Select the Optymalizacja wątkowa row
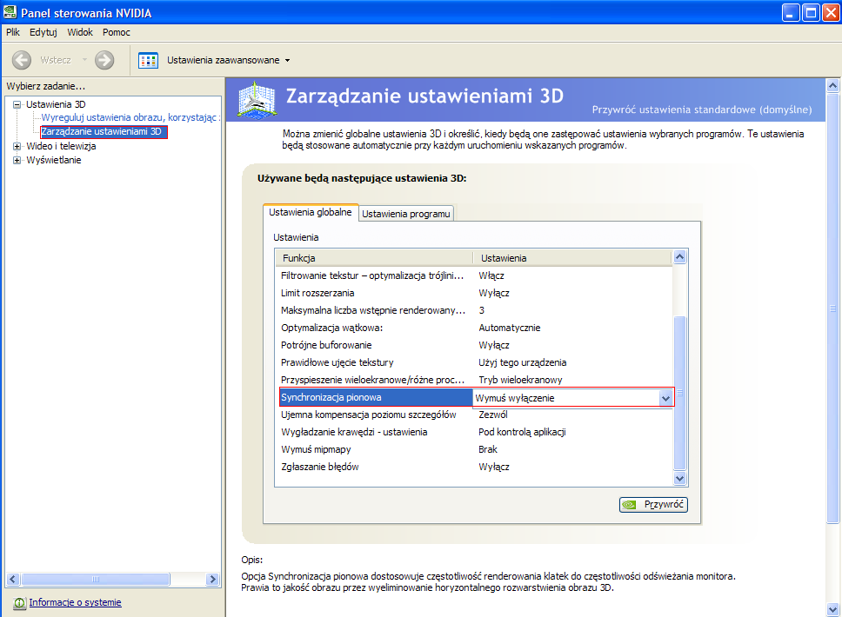The image size is (842, 617). (x=475, y=328)
